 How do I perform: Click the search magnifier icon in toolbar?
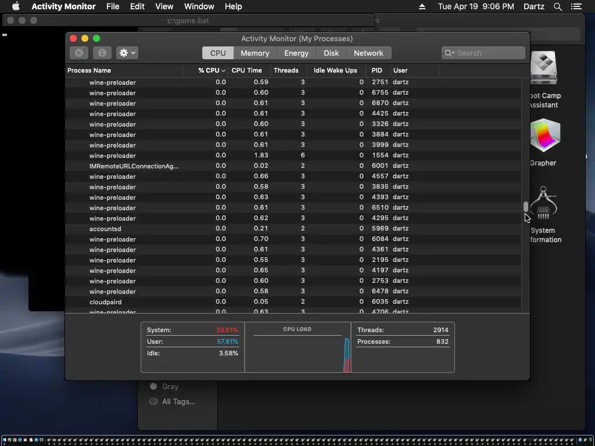(x=449, y=53)
